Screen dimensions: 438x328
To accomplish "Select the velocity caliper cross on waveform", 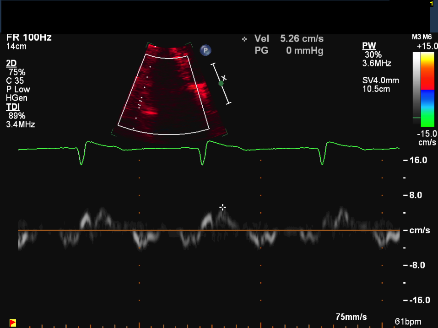I will [222, 207].
